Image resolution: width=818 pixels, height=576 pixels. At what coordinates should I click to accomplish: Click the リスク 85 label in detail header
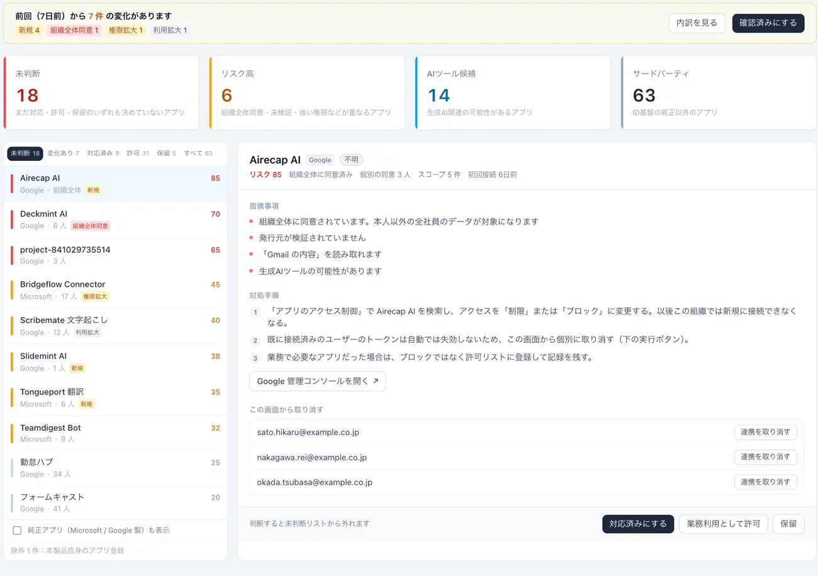[x=266, y=175]
